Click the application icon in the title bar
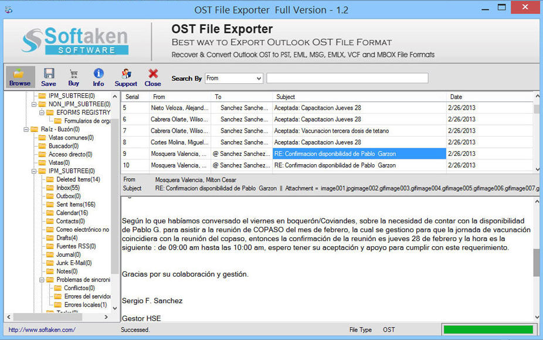This screenshot has height=340, width=543. (x=9, y=10)
